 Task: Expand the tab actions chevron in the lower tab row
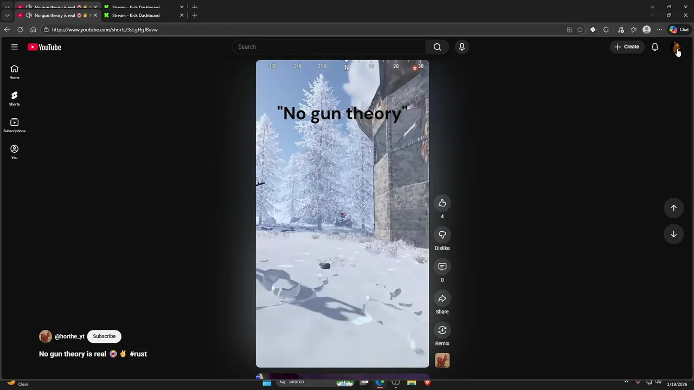tap(7, 15)
